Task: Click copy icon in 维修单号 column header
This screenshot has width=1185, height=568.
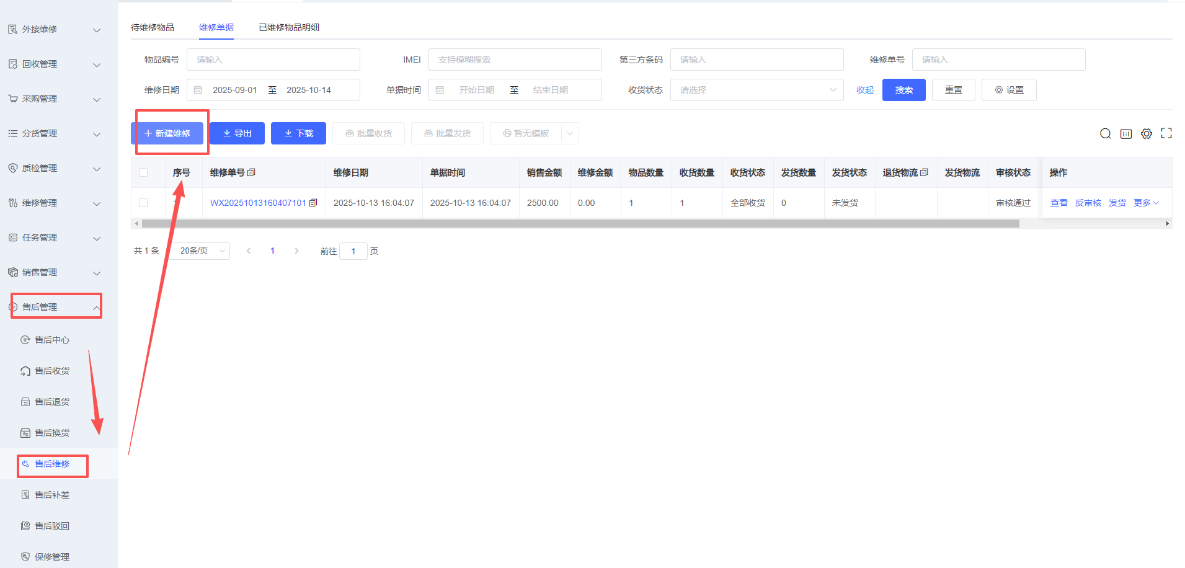Action: pyautogui.click(x=251, y=172)
